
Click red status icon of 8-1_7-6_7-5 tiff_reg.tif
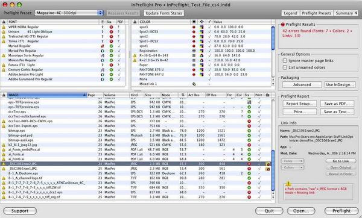coord(249,197)
